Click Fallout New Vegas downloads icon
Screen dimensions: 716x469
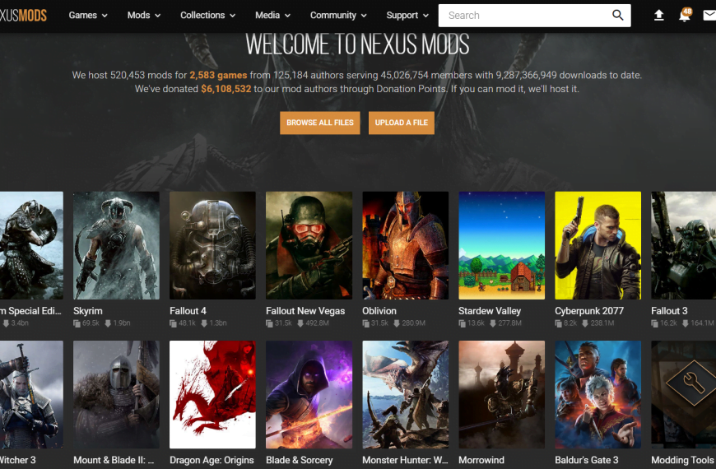[300, 323]
